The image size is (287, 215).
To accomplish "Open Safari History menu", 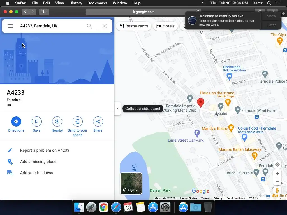I will click(76, 3).
